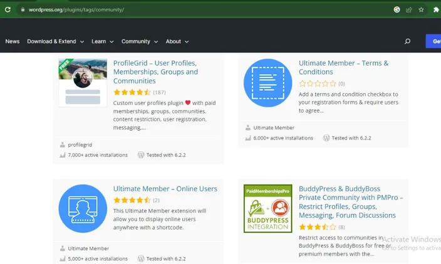Click the installs chart icon by 5,000+
This screenshot has width=441, height=264.
pyautogui.click(x=62, y=258)
